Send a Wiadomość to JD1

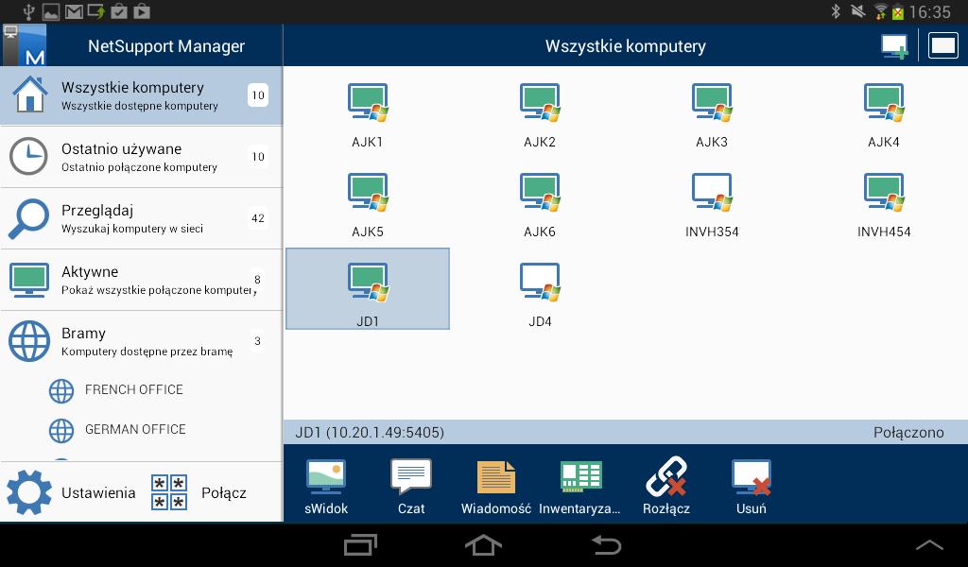(496, 487)
